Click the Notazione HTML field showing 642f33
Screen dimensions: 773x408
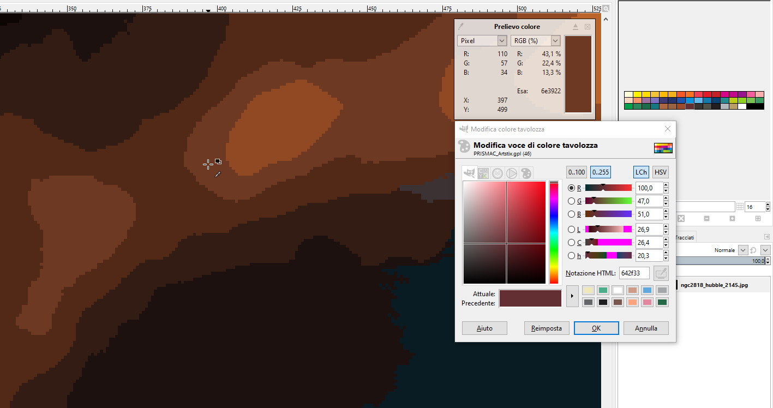pos(634,273)
